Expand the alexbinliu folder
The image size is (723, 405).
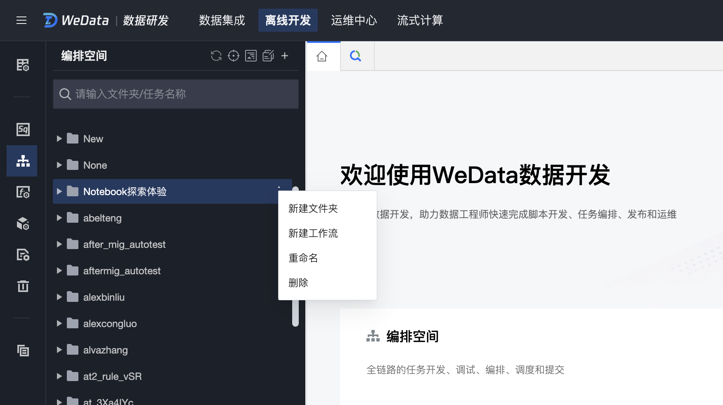point(59,297)
